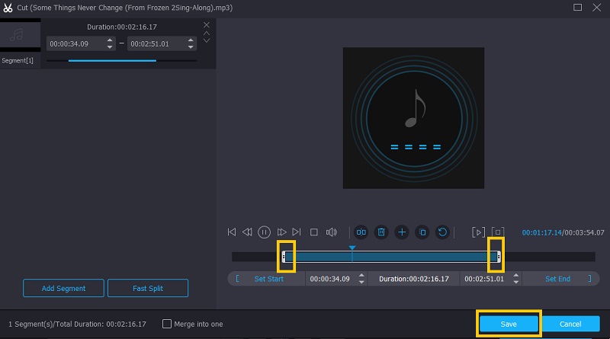Pause playback with the pause button

[264, 232]
